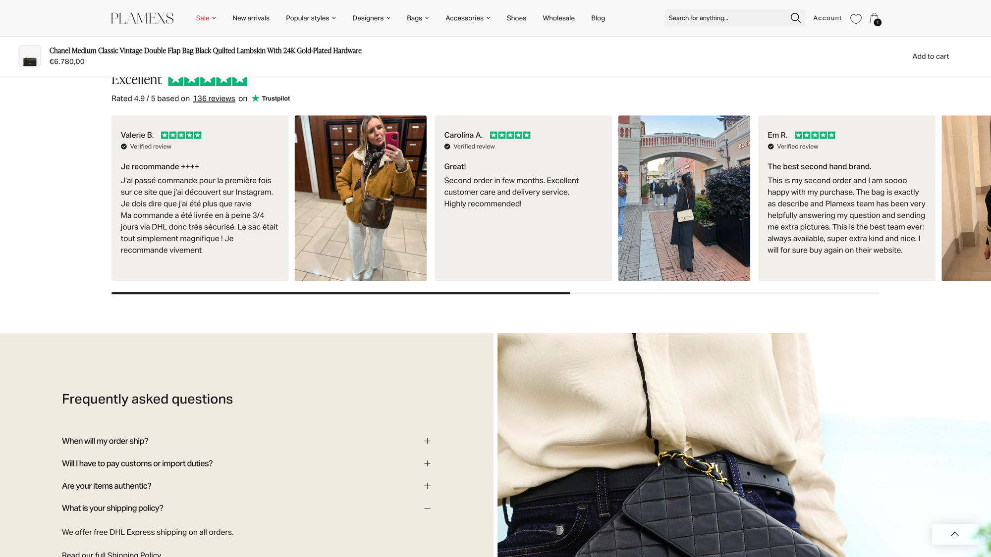Screen dimensions: 991x557
Task: Click the reviews carousel scroll bar
Action: [x=495, y=293]
